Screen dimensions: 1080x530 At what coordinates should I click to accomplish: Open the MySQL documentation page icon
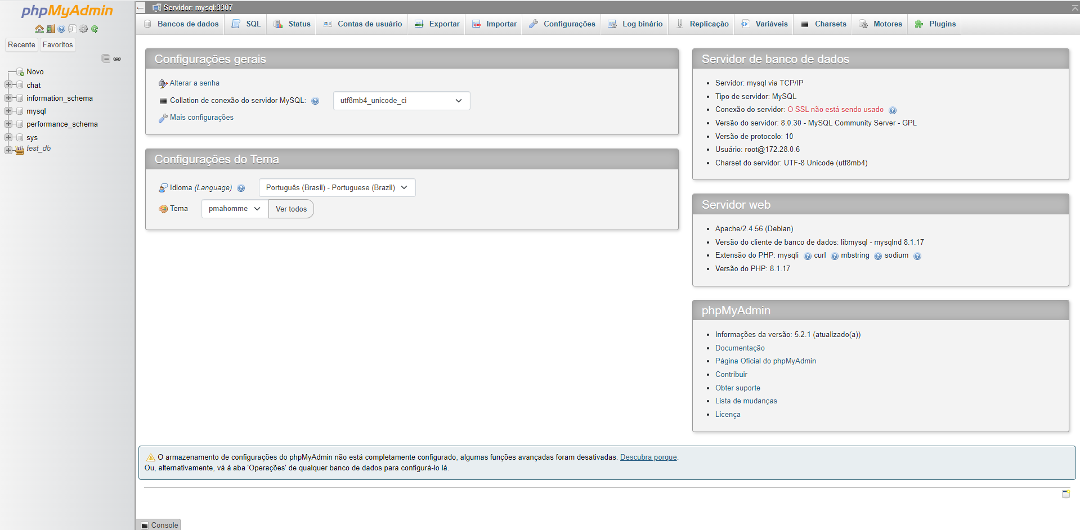click(x=72, y=29)
